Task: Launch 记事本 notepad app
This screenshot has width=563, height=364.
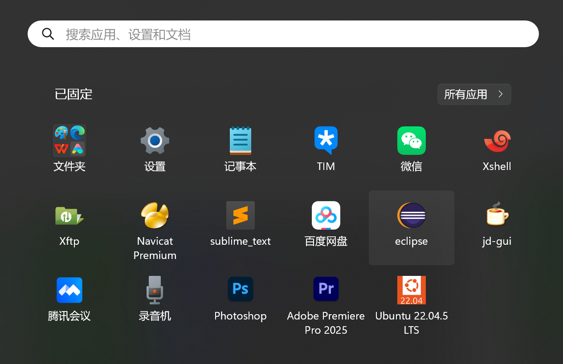Action: click(x=241, y=141)
